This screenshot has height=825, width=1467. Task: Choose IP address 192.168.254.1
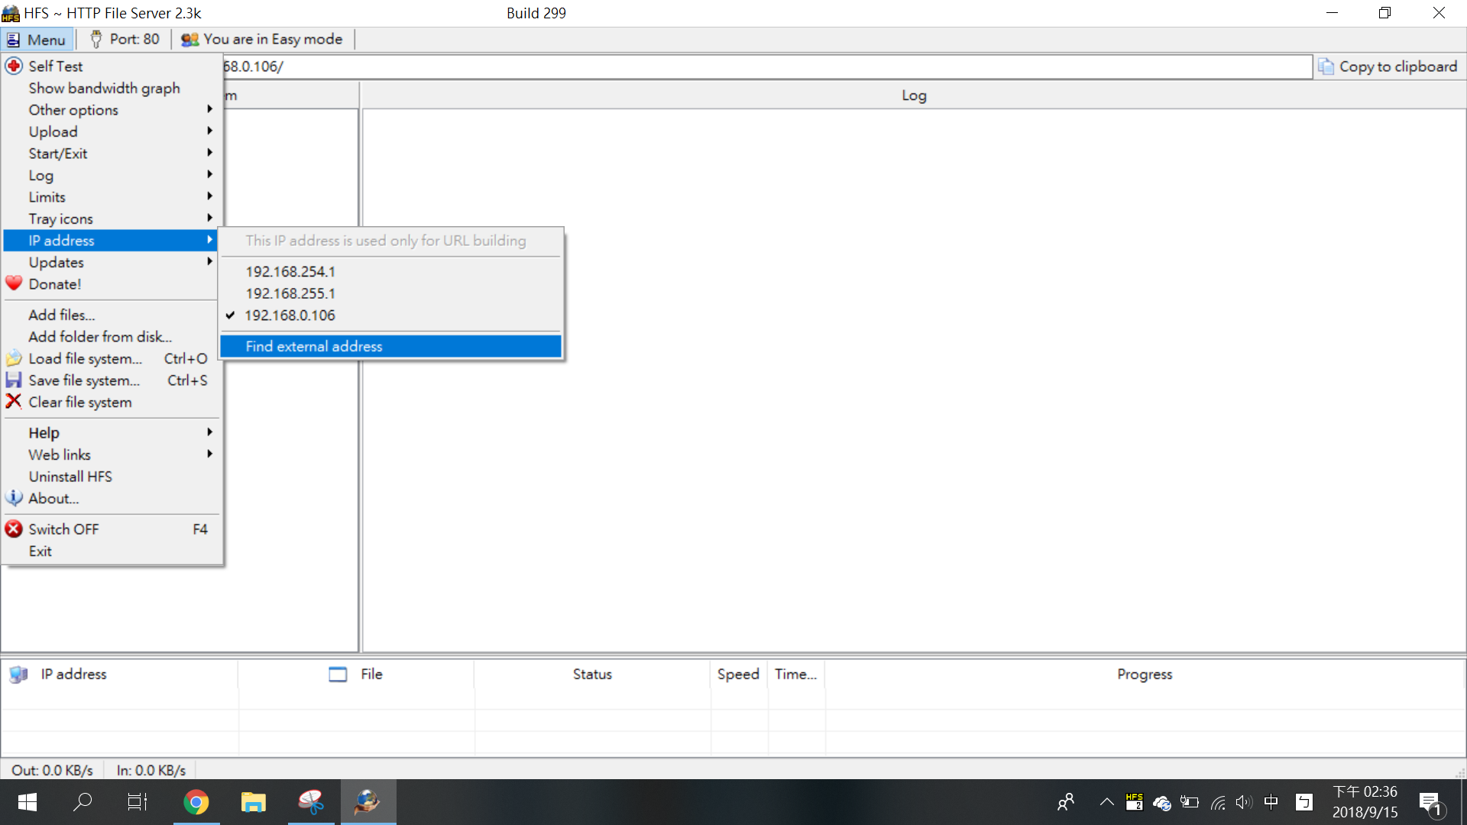290,272
